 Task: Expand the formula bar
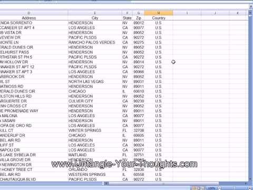point(251,7)
